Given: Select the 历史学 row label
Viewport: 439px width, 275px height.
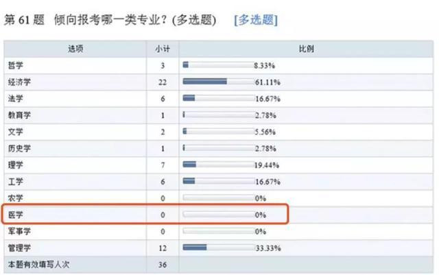Looking at the screenshot, I should coord(19,148).
